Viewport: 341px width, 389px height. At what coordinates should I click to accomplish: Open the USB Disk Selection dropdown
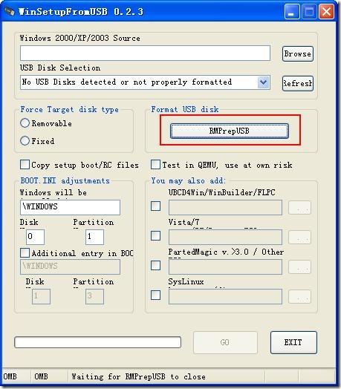263,82
